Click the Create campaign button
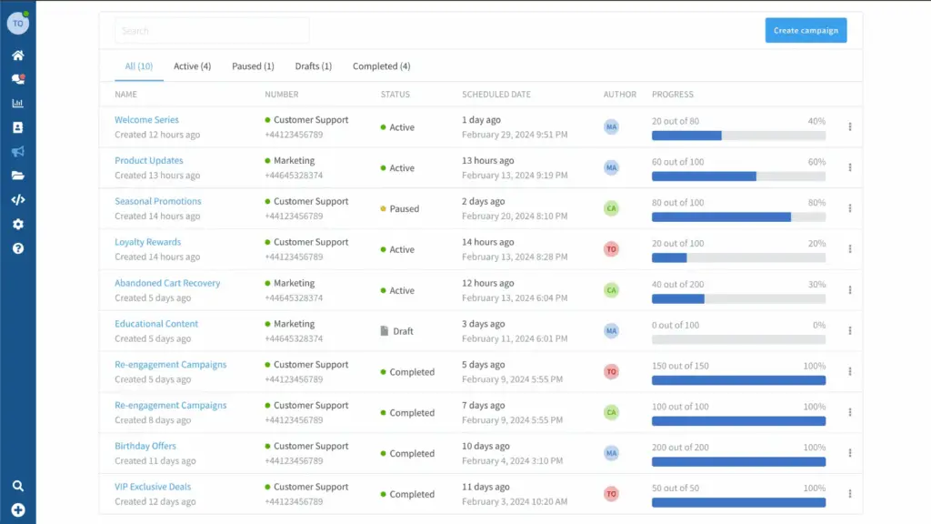This screenshot has height=524, width=931. (806, 30)
